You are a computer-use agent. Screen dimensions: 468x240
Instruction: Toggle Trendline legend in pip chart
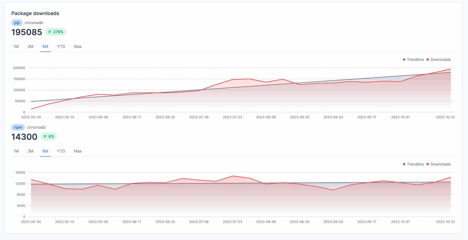coord(413,60)
